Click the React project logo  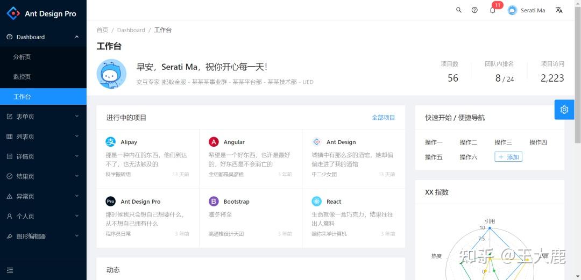[x=316, y=202]
